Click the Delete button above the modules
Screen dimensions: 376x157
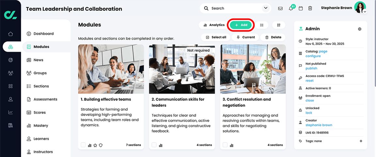tap(273, 38)
